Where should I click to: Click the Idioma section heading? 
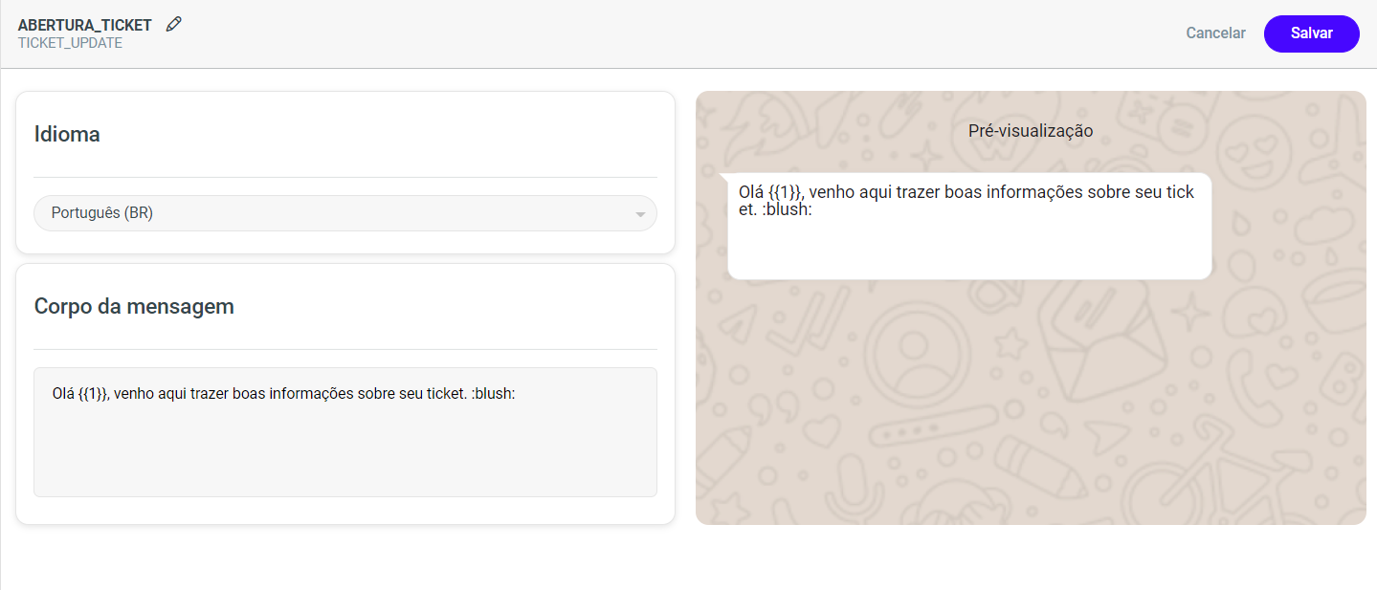tap(67, 134)
